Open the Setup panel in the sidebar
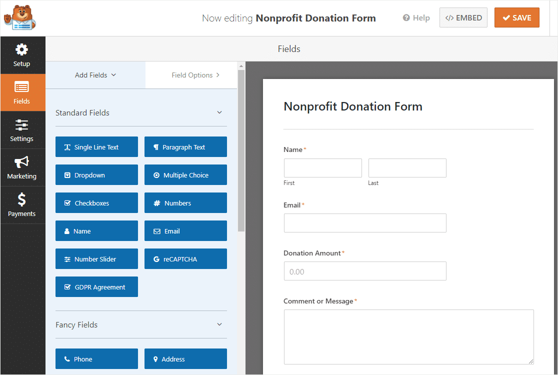Screen dimensions: 558x375 (x=21, y=55)
